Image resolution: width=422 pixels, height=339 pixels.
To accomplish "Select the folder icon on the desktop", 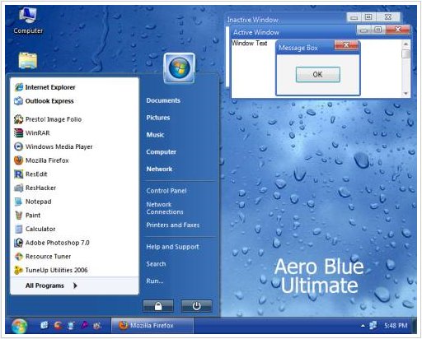I will coord(28,60).
